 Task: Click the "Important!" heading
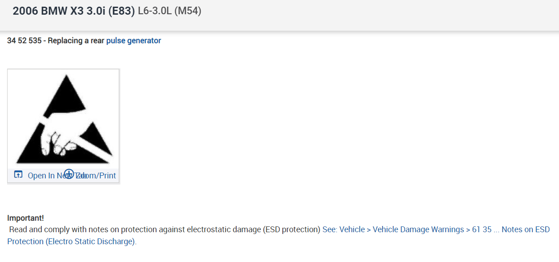(25, 218)
